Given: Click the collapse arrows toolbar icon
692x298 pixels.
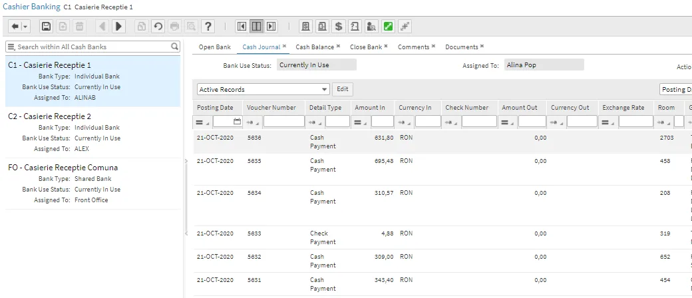Looking at the screenshot, I should (405, 27).
